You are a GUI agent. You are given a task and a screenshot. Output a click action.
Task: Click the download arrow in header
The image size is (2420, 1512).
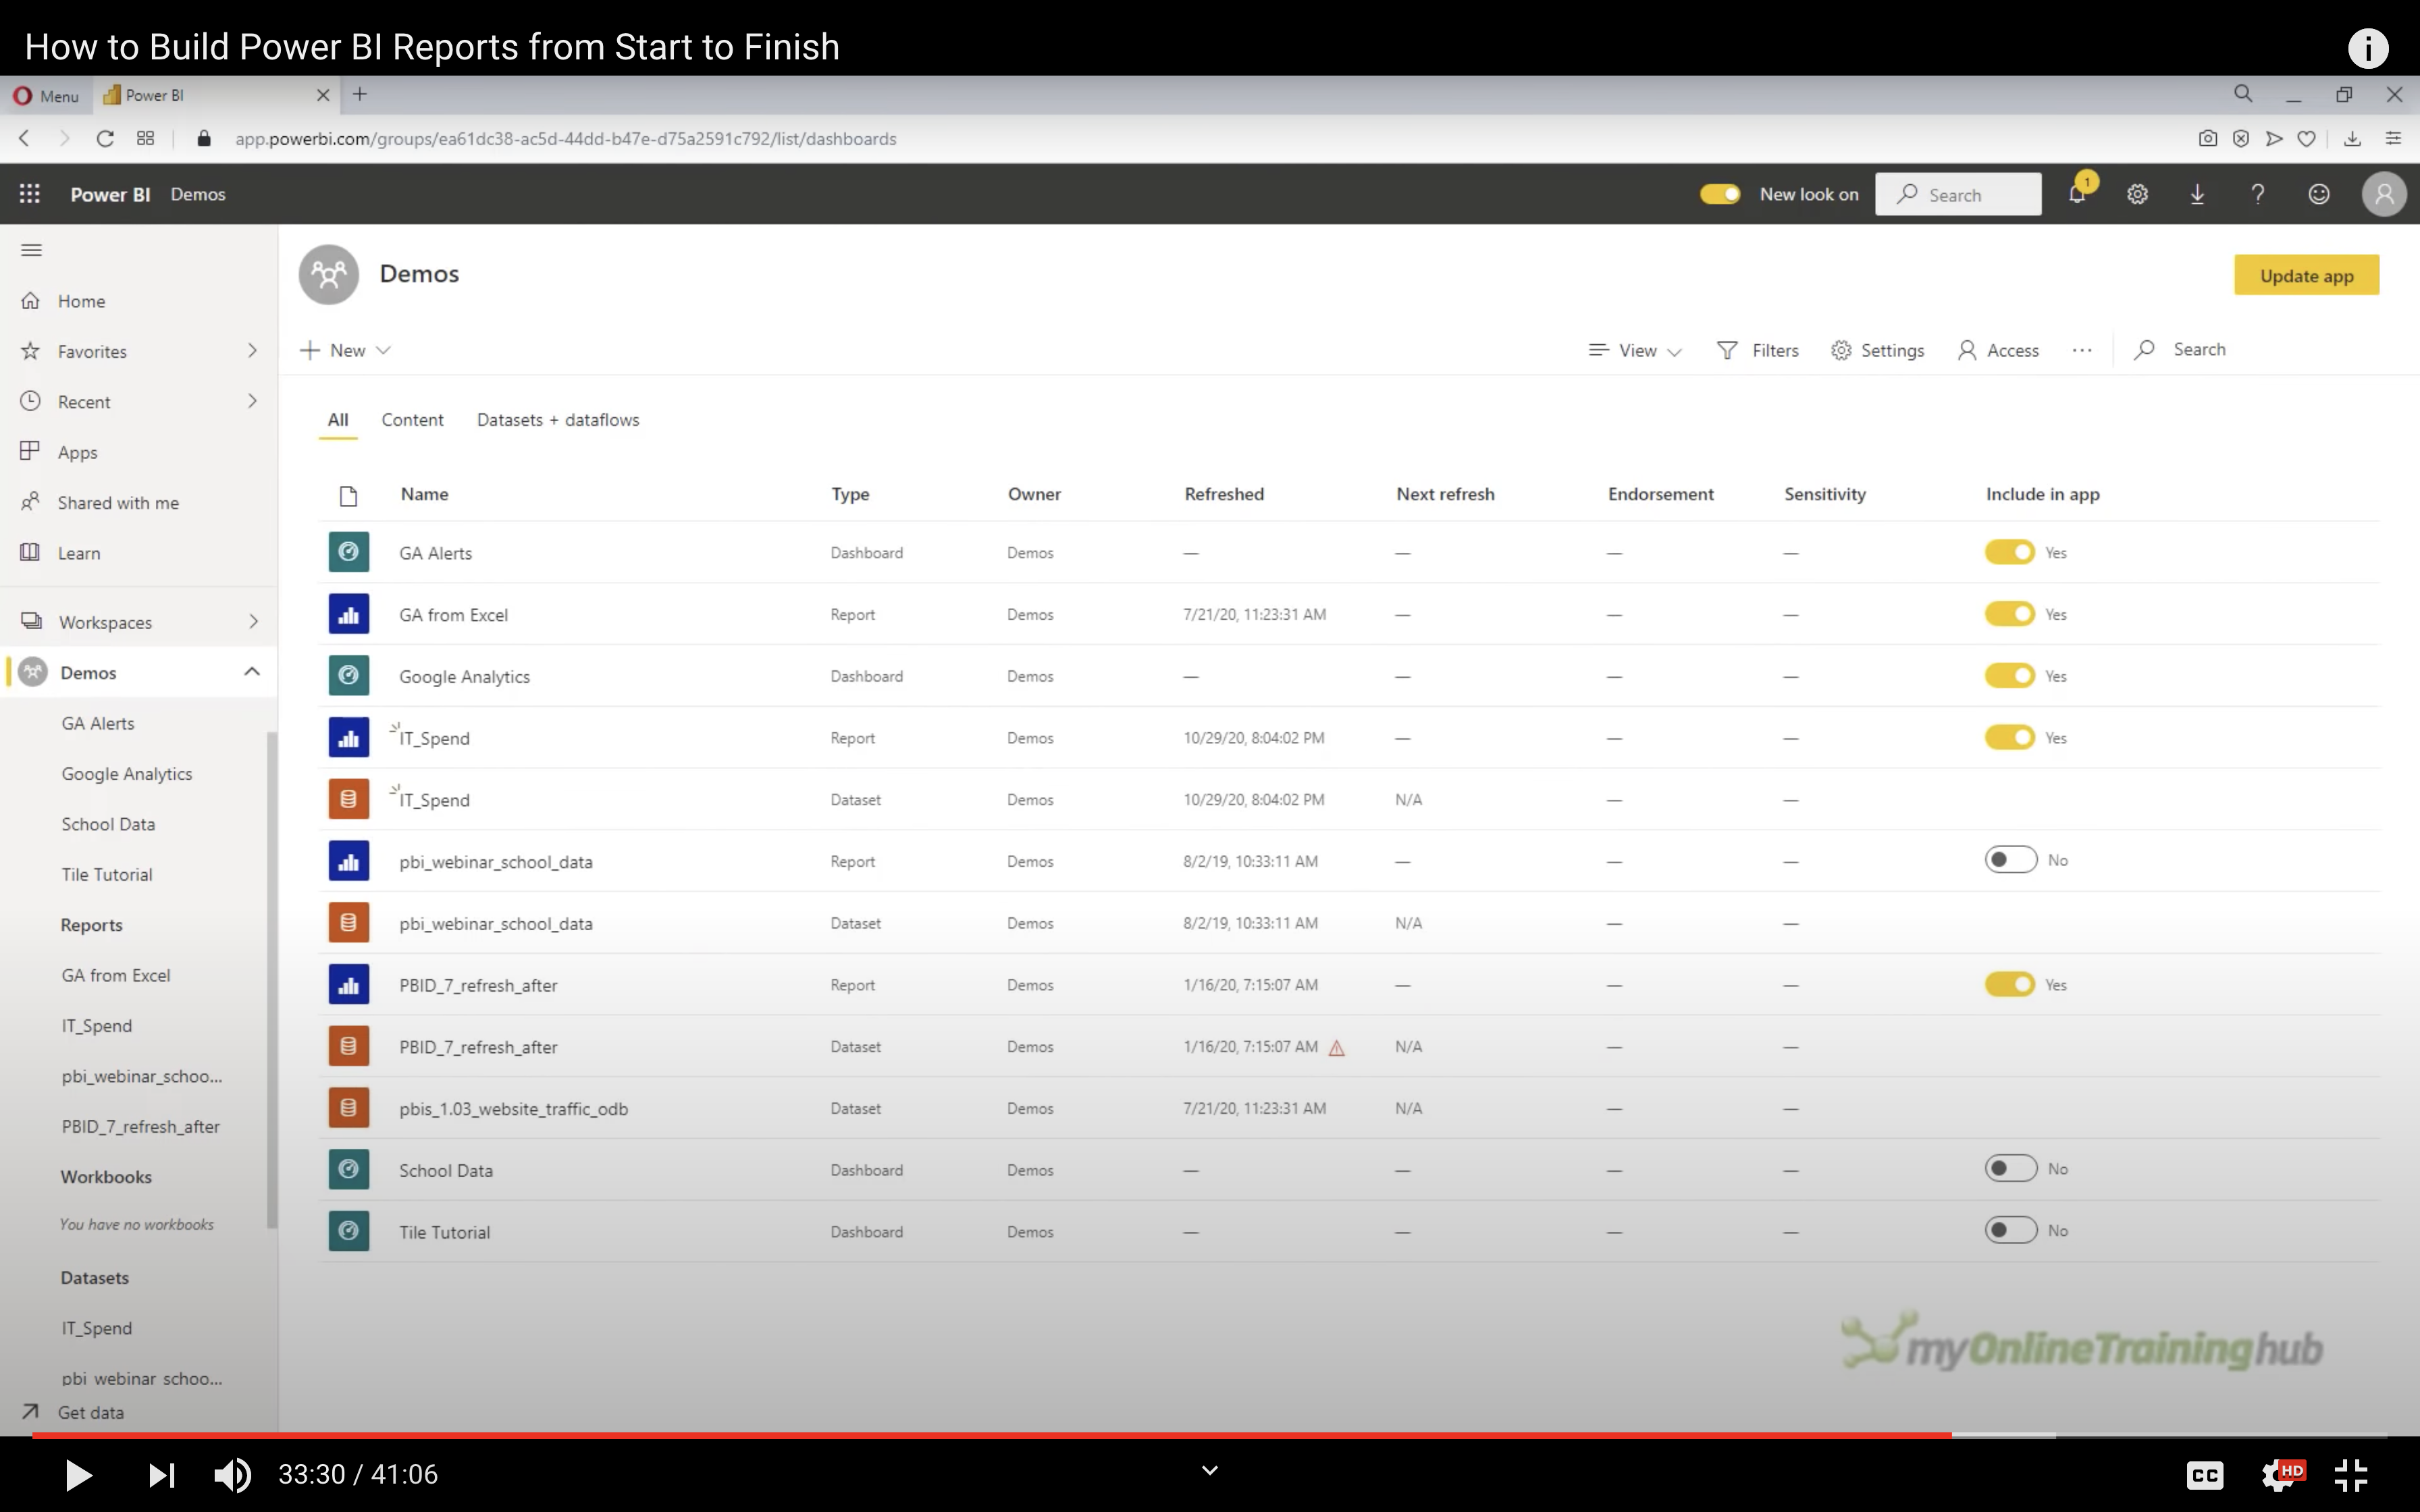(2197, 194)
